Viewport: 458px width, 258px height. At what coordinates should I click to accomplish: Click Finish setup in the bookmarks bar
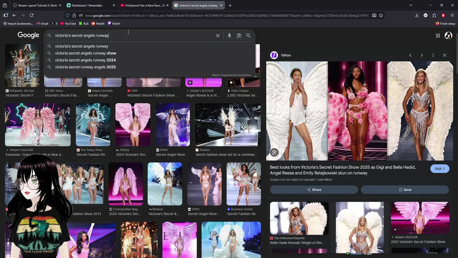[445, 24]
